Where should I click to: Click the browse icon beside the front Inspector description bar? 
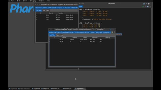point(112,32)
